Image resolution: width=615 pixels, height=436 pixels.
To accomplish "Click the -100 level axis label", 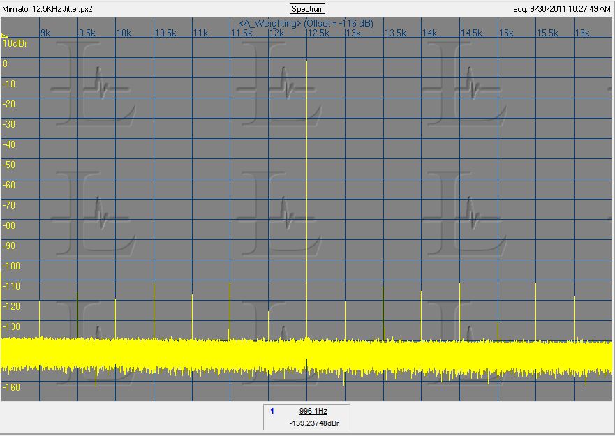I will coord(11,266).
